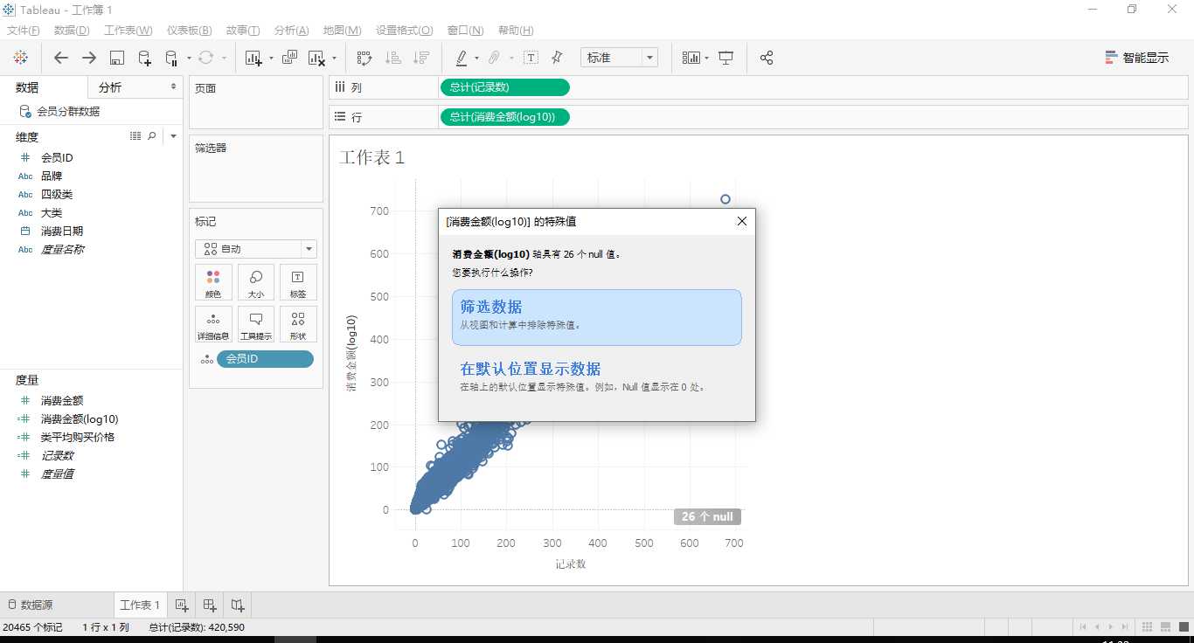1194x643 pixels.
Task: Open the 数据(D) menu
Action: click(x=72, y=31)
